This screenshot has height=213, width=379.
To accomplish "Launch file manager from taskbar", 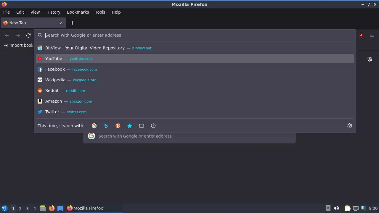I will tap(43, 208).
